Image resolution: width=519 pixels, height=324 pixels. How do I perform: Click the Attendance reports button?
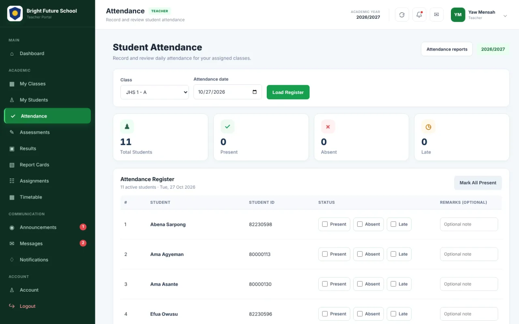[447, 49]
